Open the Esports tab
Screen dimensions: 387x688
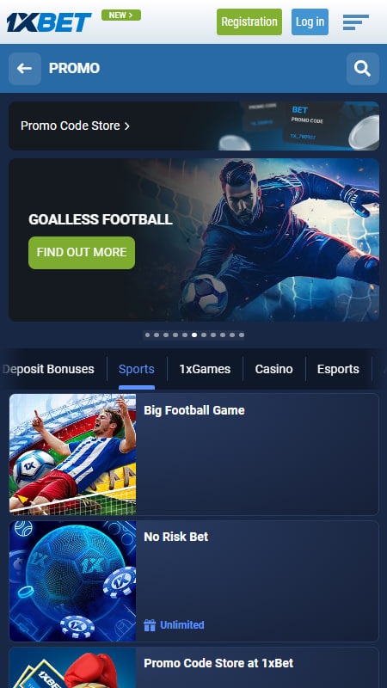pos(338,369)
